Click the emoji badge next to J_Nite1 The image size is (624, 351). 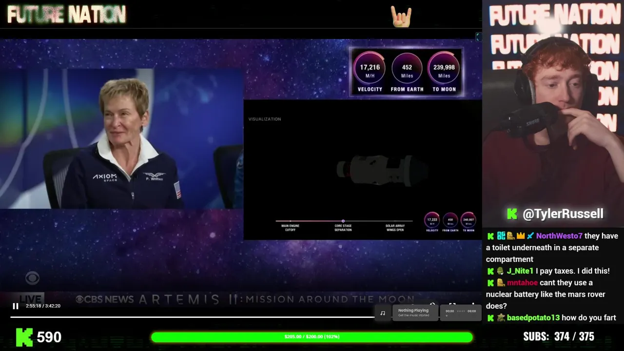(500, 271)
